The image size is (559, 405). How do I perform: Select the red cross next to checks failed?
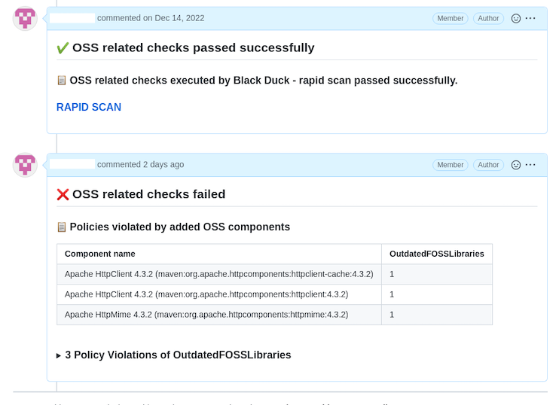click(63, 194)
